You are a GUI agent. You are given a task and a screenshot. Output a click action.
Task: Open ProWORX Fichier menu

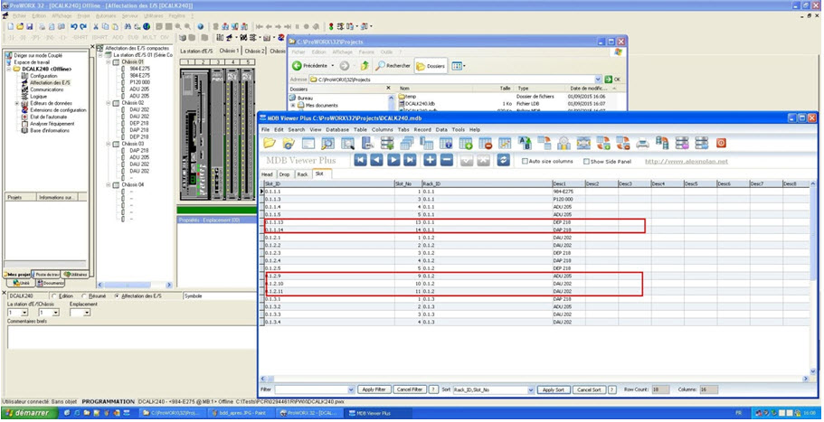(19, 15)
